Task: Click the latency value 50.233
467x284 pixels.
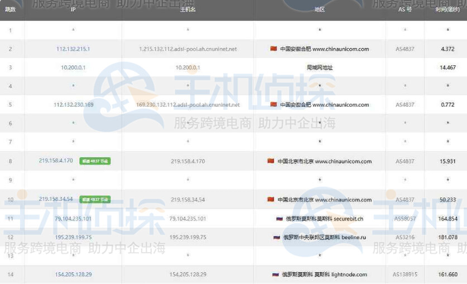Action: point(447,199)
